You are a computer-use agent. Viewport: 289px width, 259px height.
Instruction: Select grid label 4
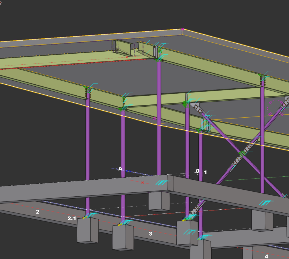pos(266,256)
